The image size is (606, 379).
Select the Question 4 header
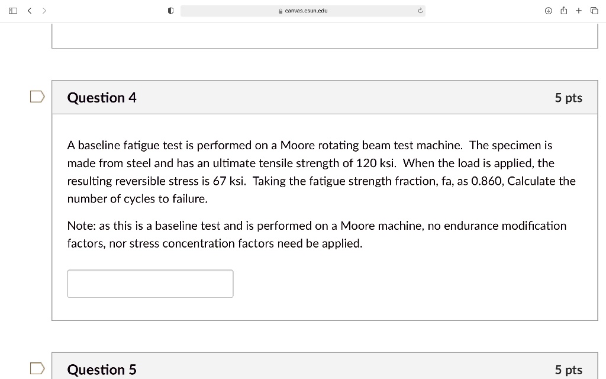101,97
